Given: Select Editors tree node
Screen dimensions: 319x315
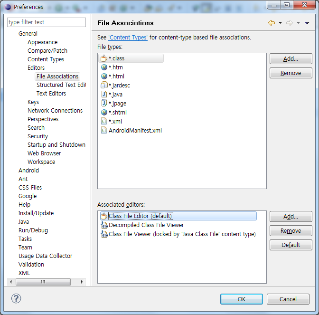Looking at the screenshot, I should 36,68.
